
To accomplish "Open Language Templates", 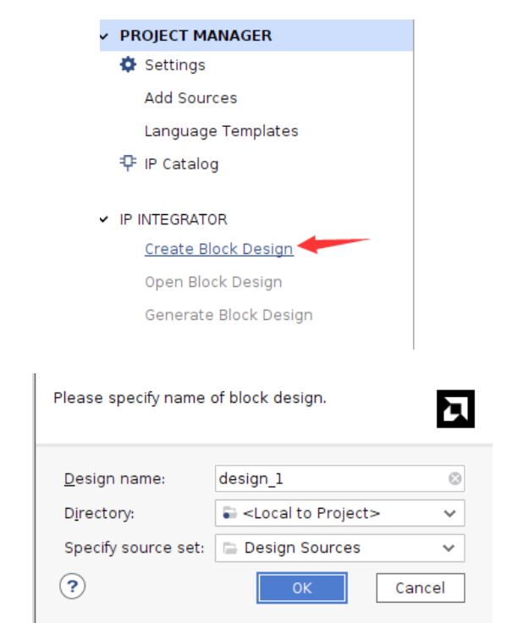I will (x=222, y=131).
